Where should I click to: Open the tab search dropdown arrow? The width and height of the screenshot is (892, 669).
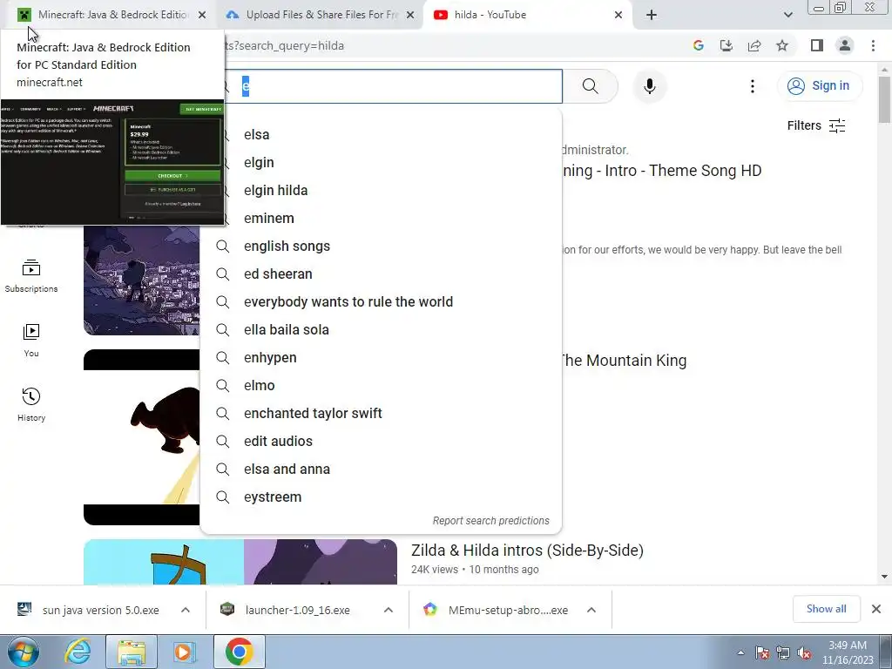click(x=787, y=15)
